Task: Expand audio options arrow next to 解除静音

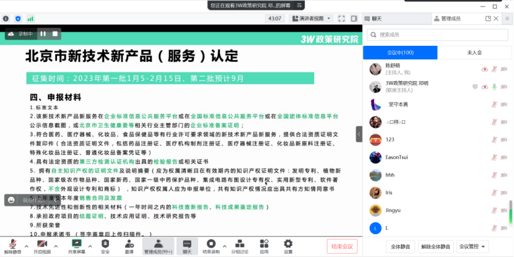Action: (x=27, y=246)
